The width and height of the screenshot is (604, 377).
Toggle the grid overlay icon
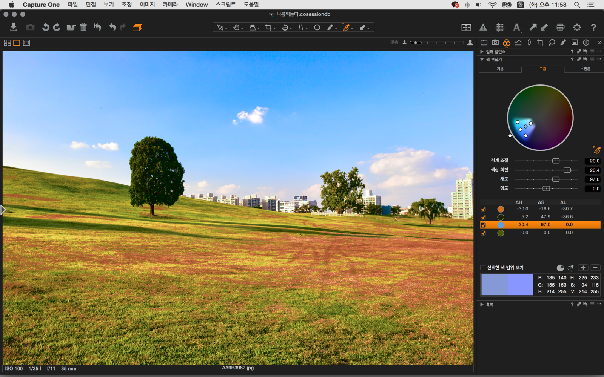500,27
